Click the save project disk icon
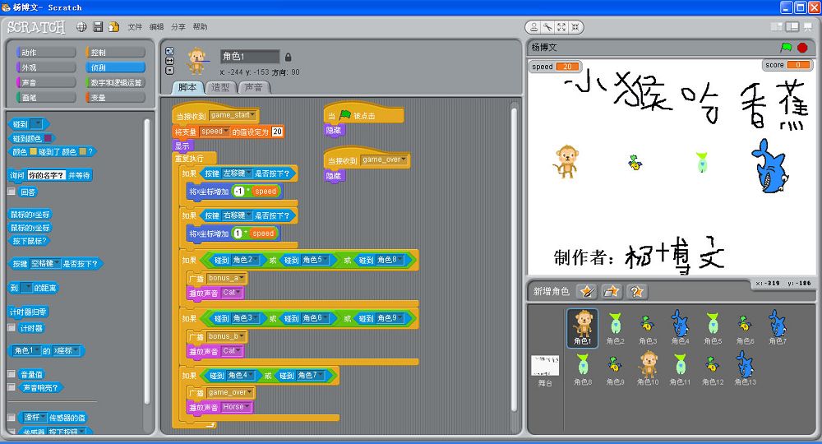 [98, 27]
